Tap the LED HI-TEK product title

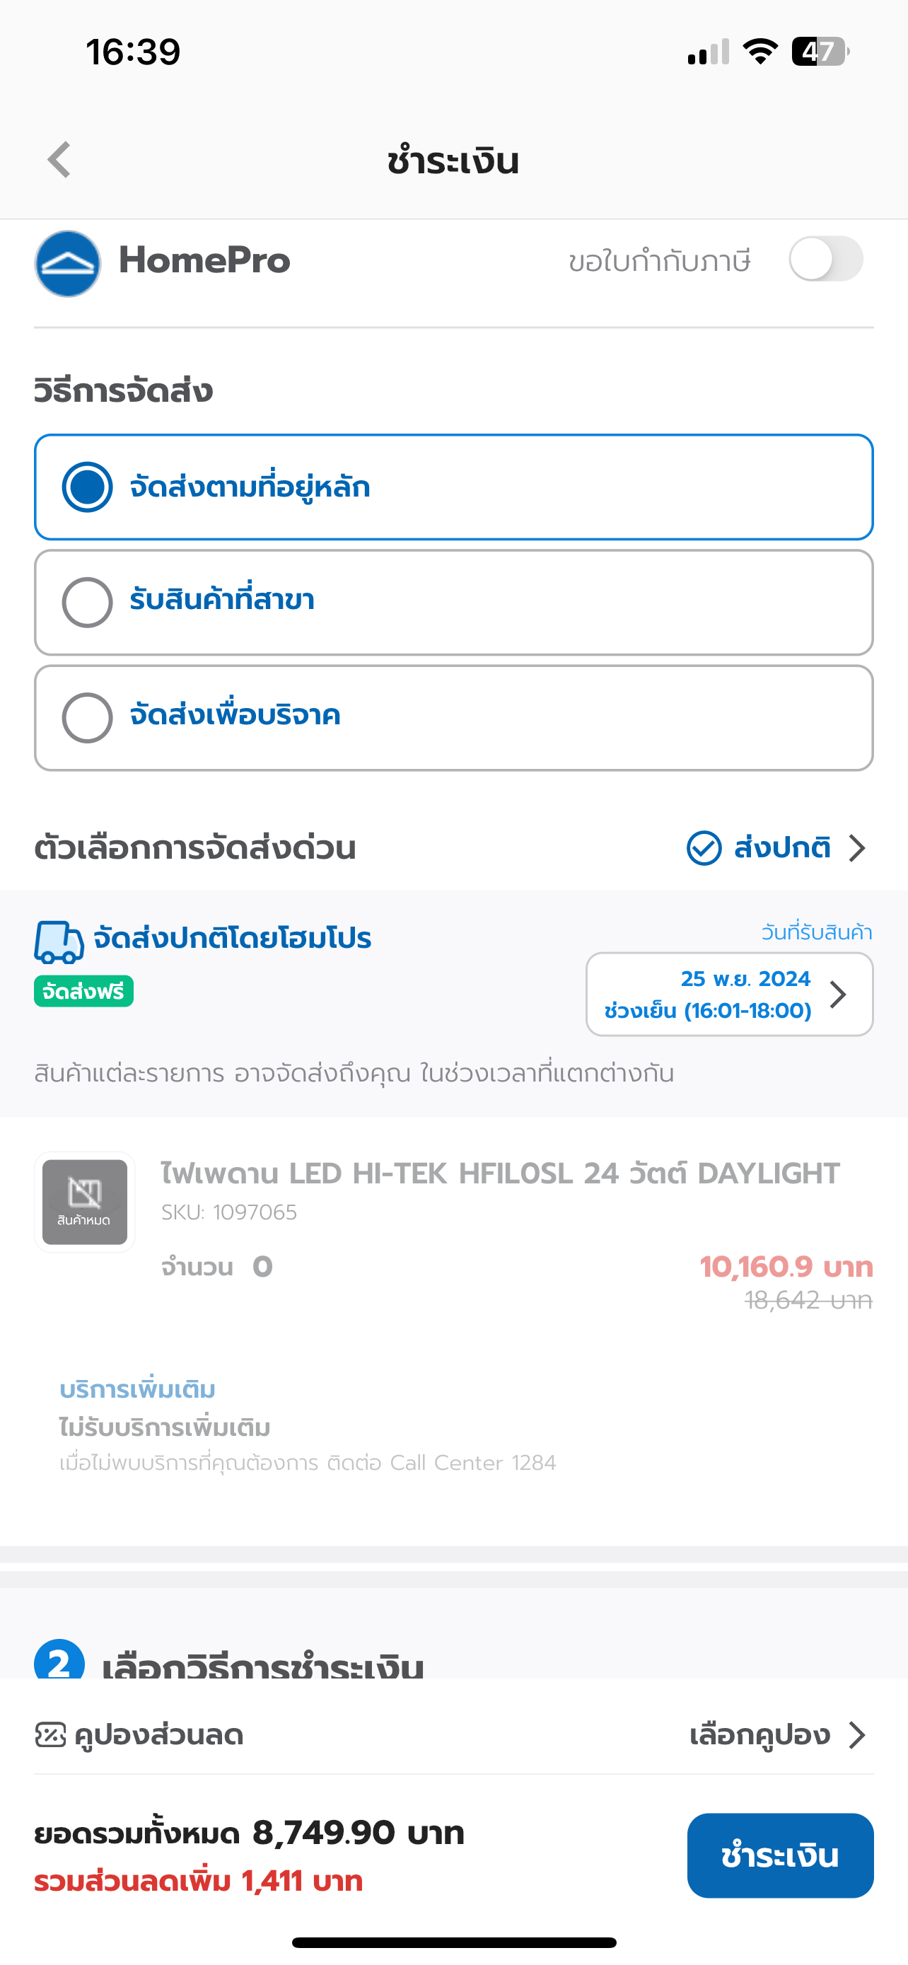coord(500,1173)
